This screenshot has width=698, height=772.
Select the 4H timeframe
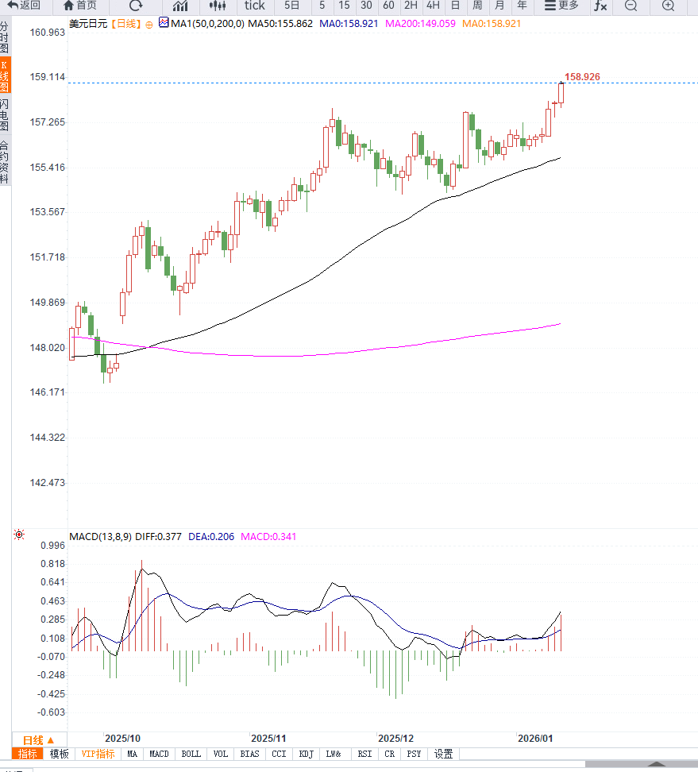pyautogui.click(x=433, y=6)
